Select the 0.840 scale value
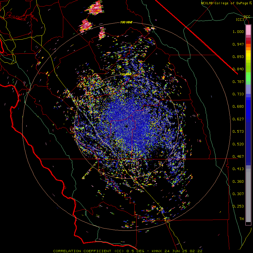 pyautogui.click(x=238, y=69)
